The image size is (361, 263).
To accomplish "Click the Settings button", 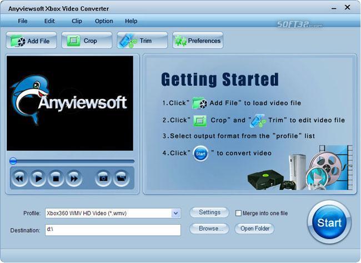I will pos(209,213).
